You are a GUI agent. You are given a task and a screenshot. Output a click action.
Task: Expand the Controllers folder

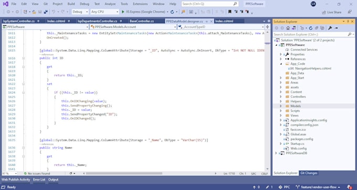click(x=281, y=97)
